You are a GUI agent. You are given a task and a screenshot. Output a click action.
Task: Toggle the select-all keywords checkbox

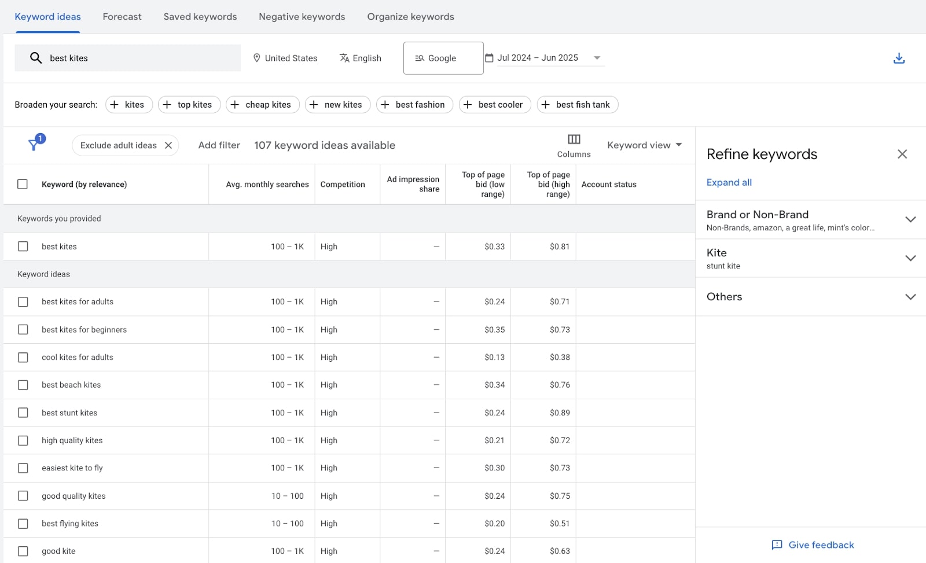tap(23, 184)
